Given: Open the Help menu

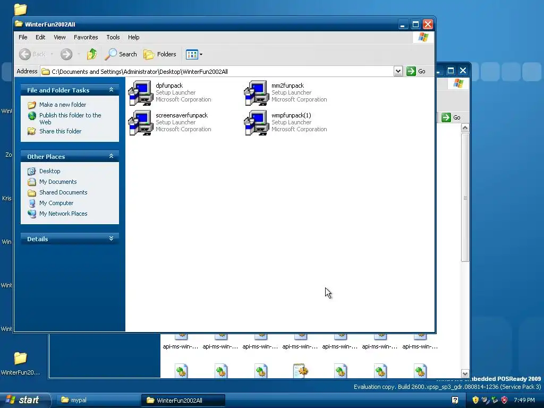Looking at the screenshot, I should pyautogui.click(x=133, y=37).
